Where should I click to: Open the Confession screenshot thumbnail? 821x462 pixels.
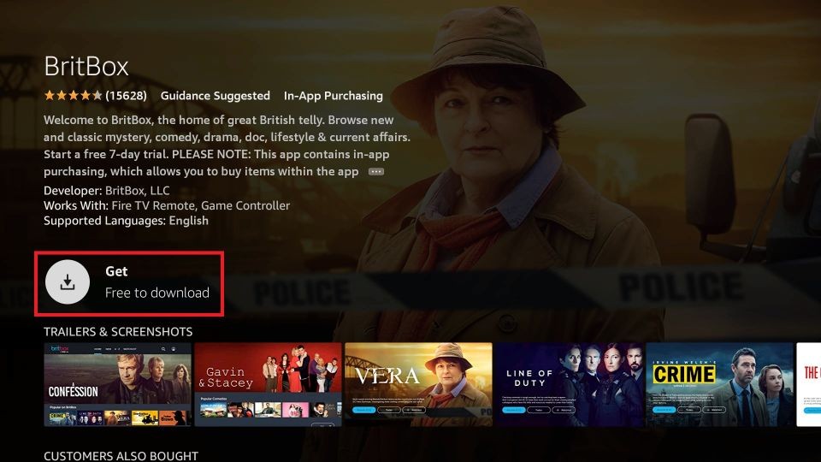[x=117, y=384]
